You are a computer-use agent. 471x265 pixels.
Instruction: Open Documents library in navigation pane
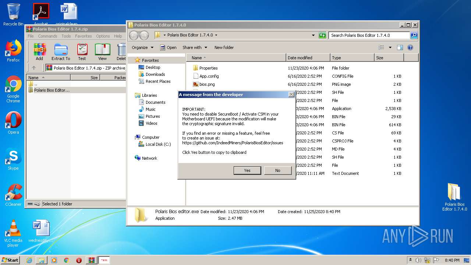[x=155, y=102]
